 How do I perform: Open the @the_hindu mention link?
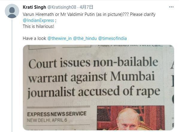85,38
